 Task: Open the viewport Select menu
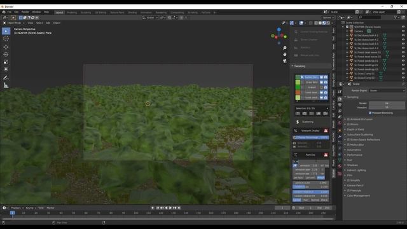[39, 23]
